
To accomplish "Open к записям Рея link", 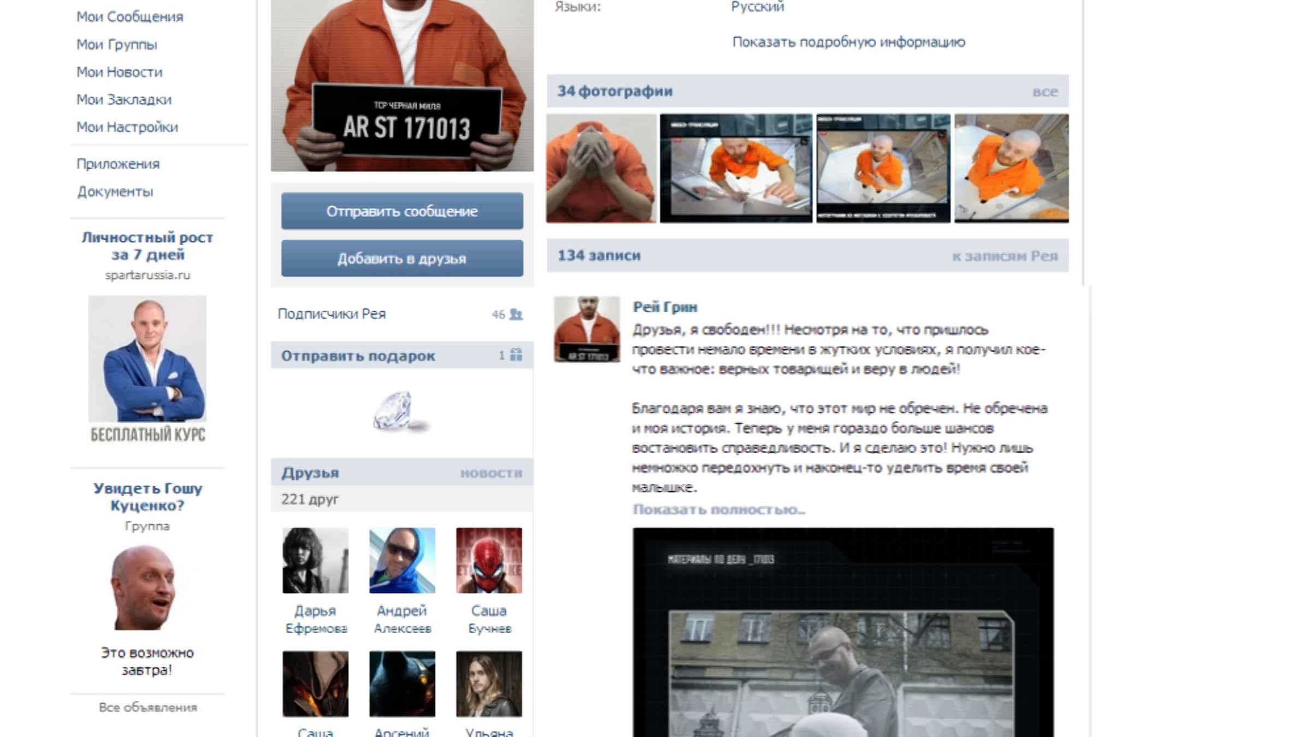I will (1005, 256).
